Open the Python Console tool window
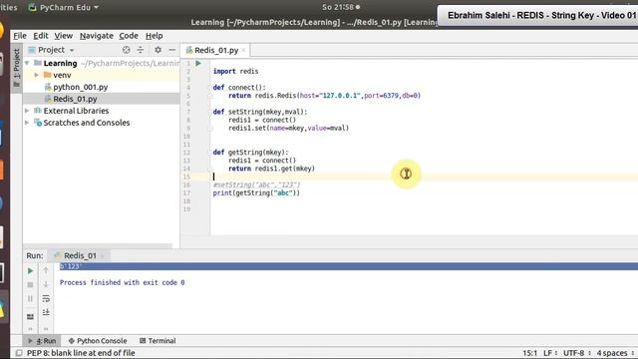 coord(98,341)
